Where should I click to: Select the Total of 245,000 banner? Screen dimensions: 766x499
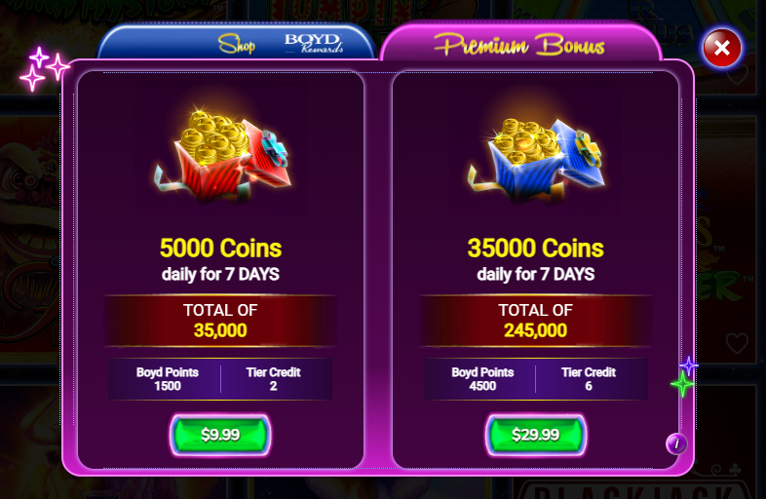tap(535, 321)
